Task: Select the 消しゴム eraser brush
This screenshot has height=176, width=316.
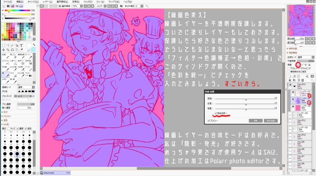Action: pyautogui.click(x=13, y=57)
